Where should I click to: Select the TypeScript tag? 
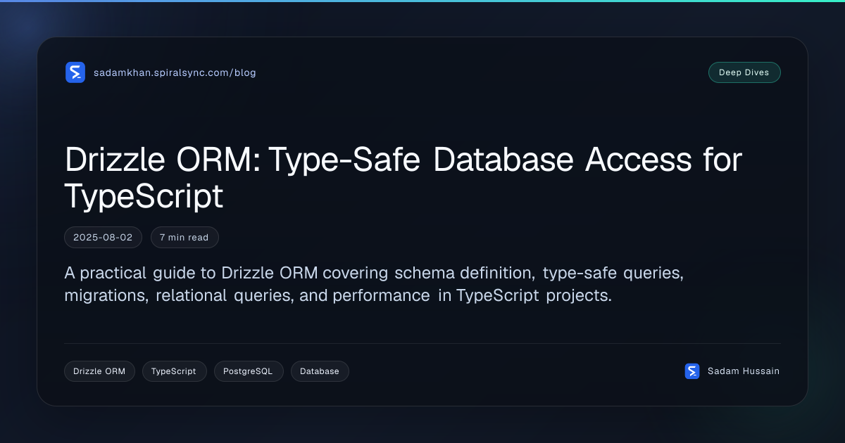click(x=174, y=371)
